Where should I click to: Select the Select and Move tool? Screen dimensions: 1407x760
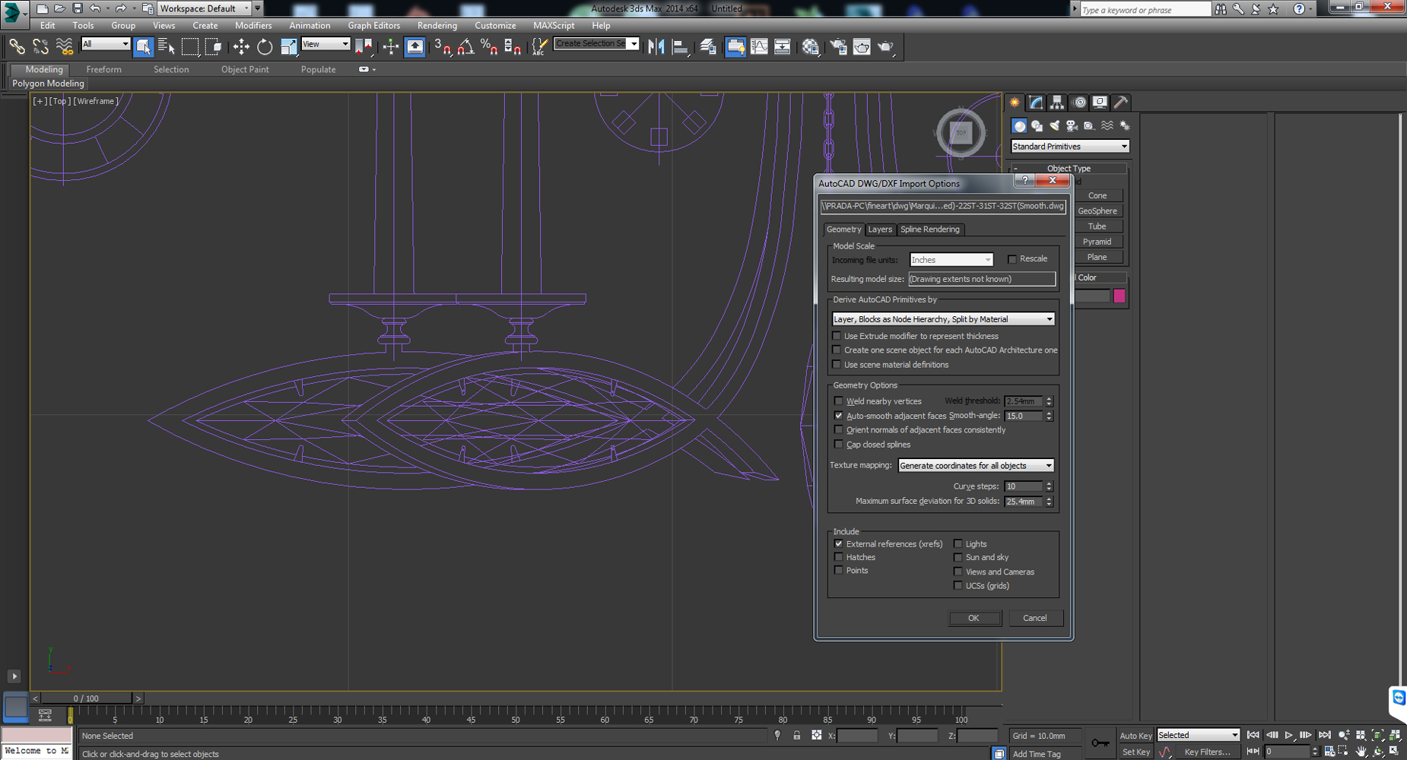241,47
